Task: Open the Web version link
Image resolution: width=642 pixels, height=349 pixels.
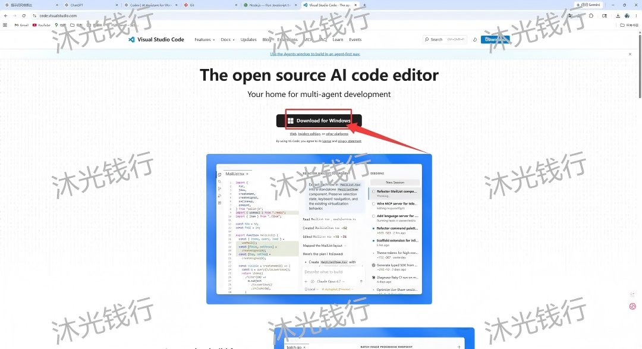Action: point(293,134)
